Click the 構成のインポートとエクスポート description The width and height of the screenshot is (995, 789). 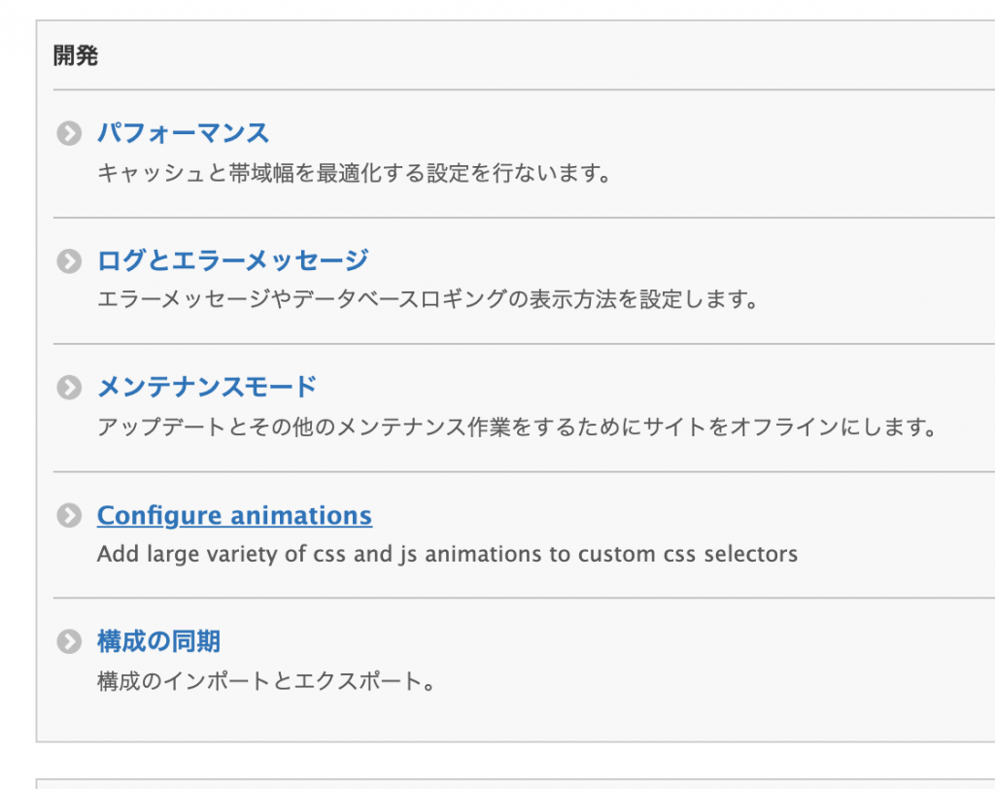[x=264, y=681]
